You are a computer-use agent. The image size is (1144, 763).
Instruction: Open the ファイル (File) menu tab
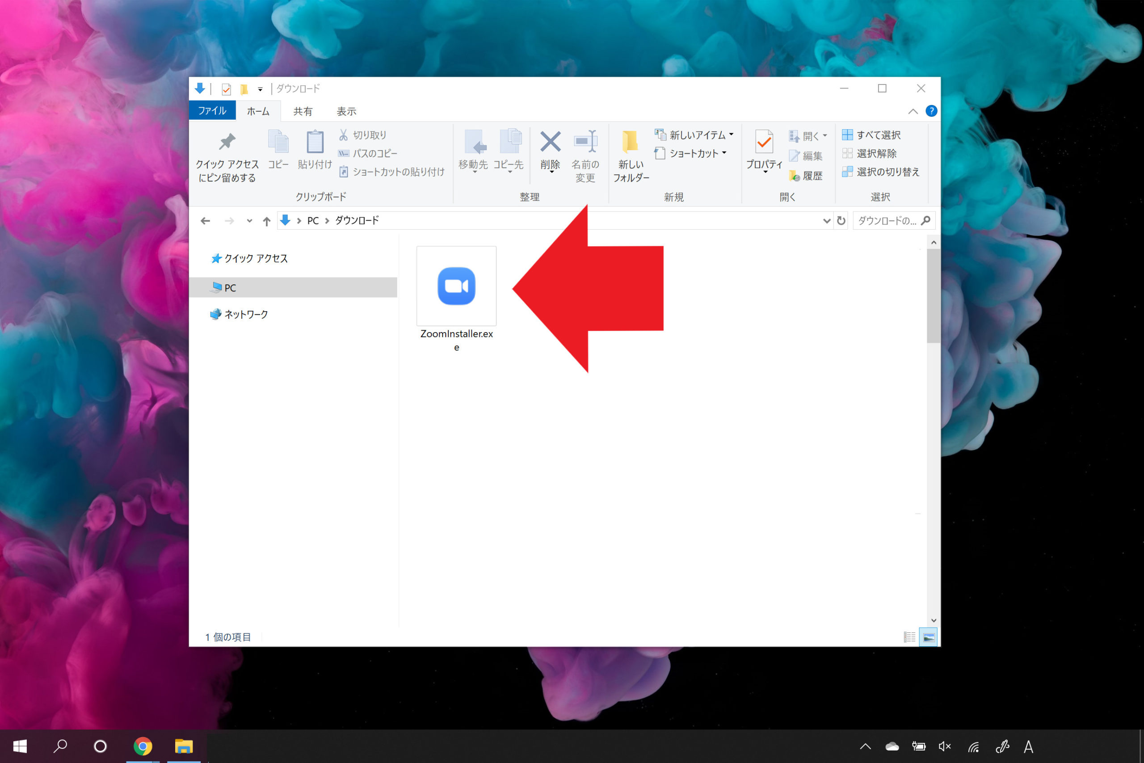(x=212, y=111)
